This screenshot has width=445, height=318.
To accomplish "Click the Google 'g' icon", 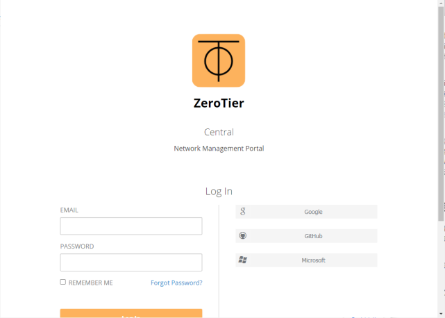I will click(243, 211).
